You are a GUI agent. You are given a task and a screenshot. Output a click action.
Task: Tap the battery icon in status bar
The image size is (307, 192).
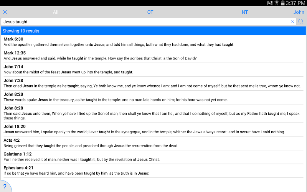[x=283, y=3]
